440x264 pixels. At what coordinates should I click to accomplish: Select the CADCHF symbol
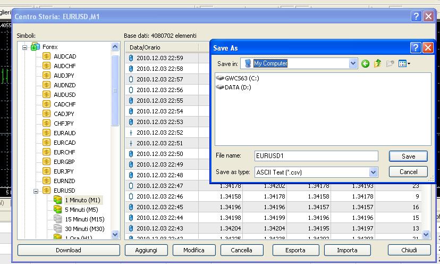pos(64,104)
